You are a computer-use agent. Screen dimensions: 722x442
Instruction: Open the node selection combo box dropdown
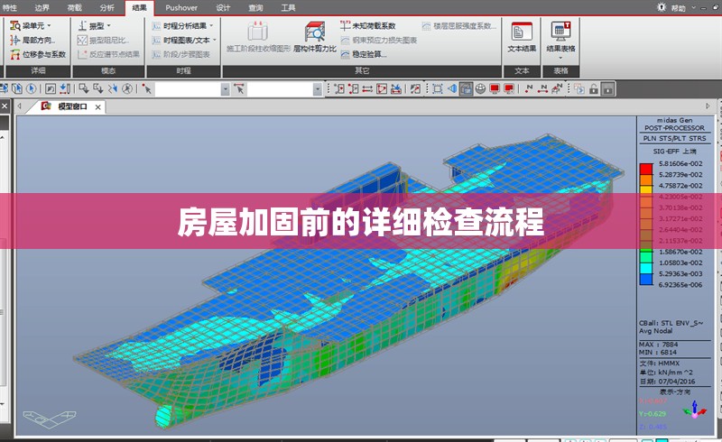coord(225,88)
